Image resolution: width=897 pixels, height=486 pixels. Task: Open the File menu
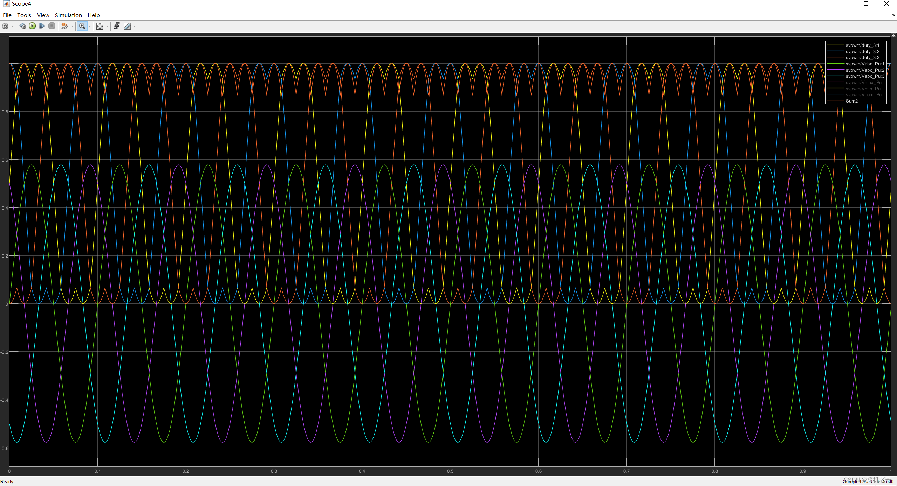(x=7, y=15)
